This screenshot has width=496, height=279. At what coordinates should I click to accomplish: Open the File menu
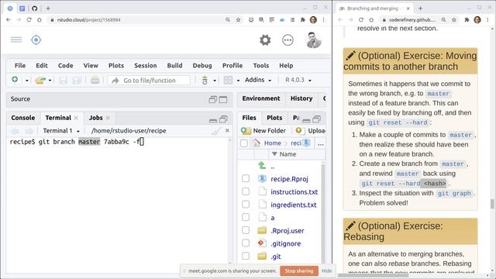[20, 65]
